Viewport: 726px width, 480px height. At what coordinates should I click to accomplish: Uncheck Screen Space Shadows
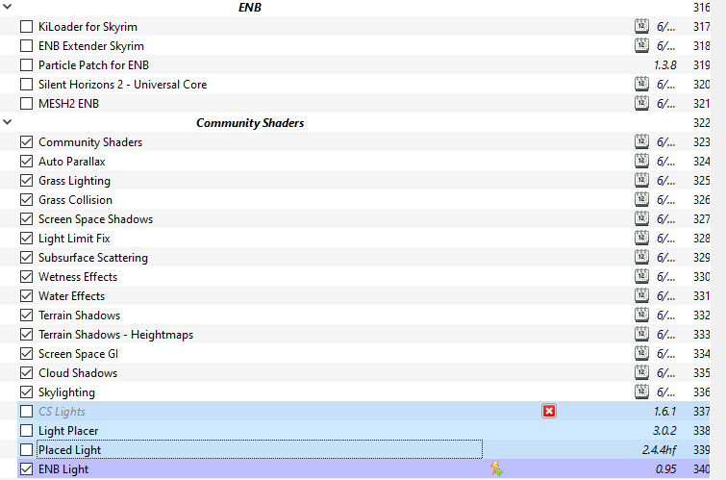click(x=26, y=218)
